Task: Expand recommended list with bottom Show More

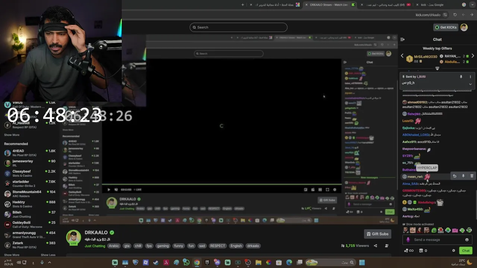Action: point(12,255)
